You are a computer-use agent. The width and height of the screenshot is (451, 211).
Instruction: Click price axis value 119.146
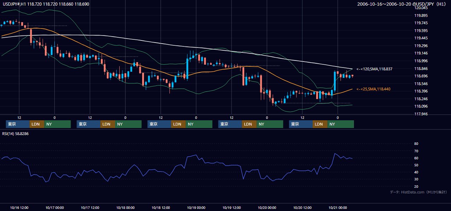coord(421,53)
